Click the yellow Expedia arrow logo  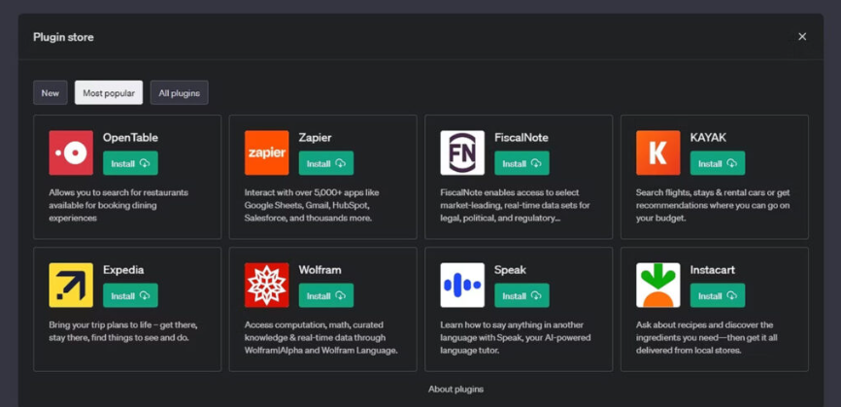click(71, 286)
